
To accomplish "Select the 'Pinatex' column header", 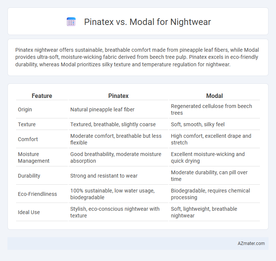I will (118, 96).
